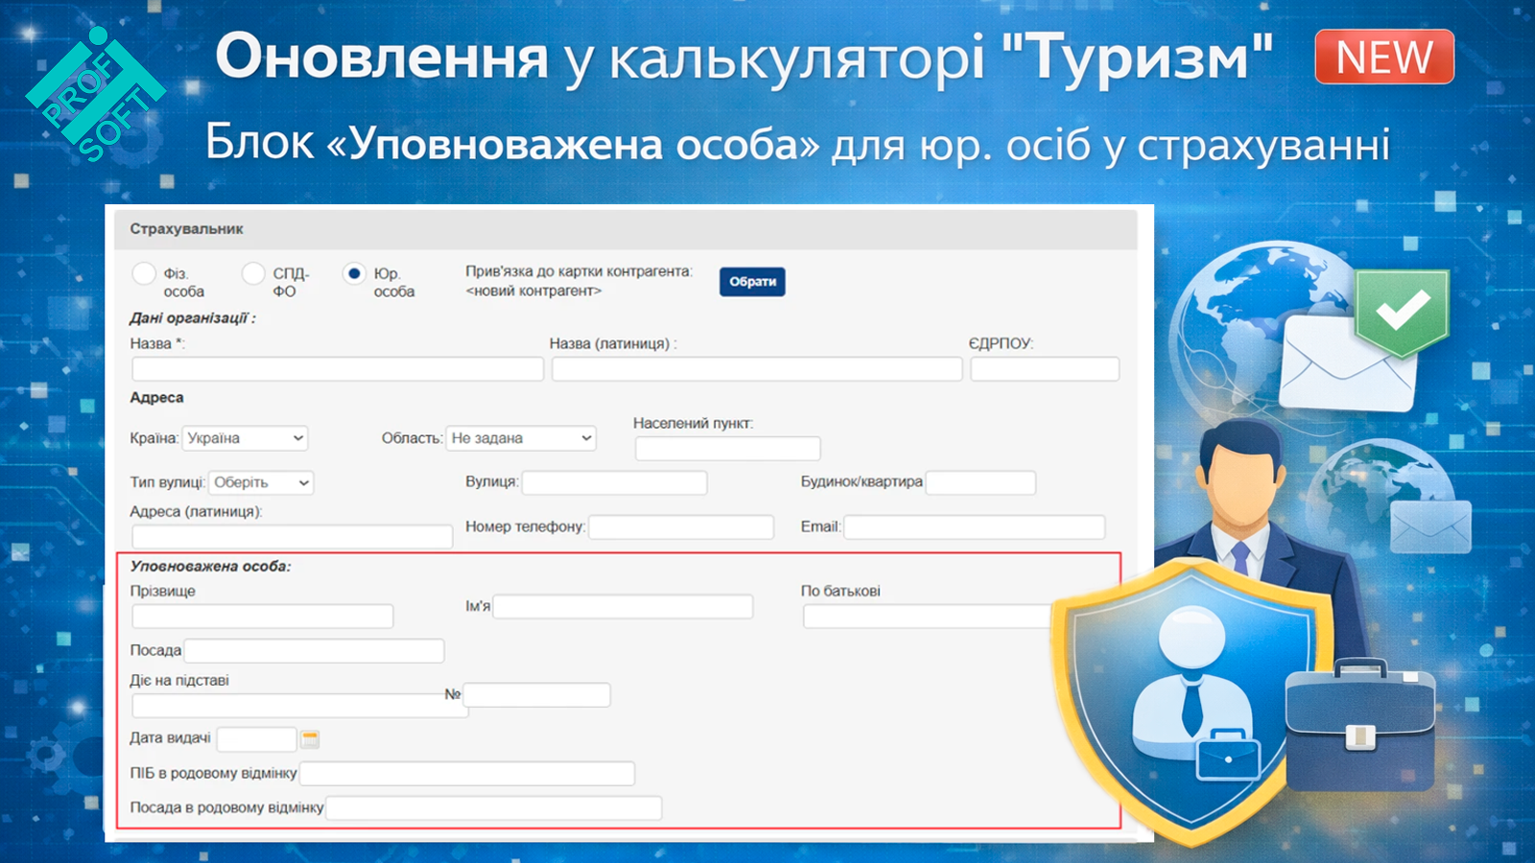
Task: Click the Страхувальник section header
Action: [x=187, y=229]
